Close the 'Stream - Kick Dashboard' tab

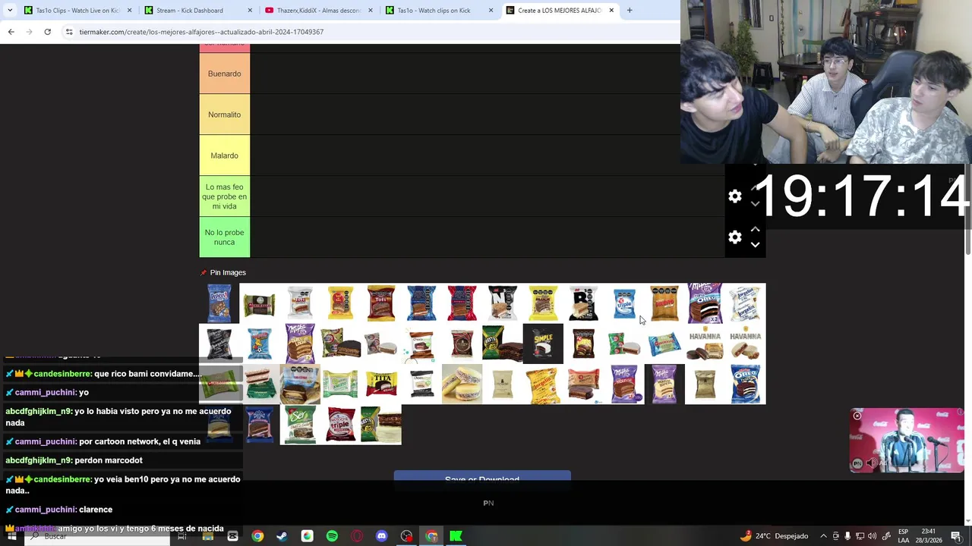[x=251, y=11]
